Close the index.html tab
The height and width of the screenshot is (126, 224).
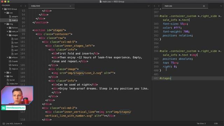[x=70, y=6]
